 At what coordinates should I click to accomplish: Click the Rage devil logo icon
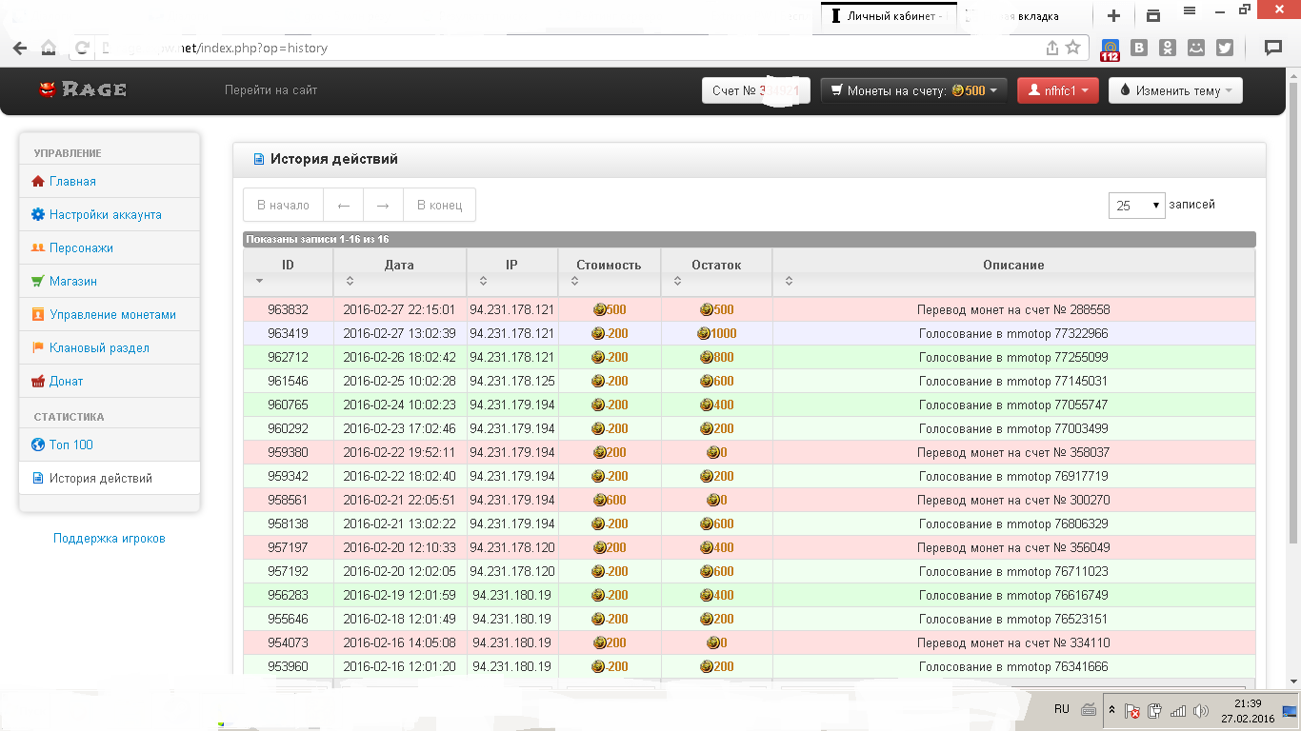[x=48, y=89]
